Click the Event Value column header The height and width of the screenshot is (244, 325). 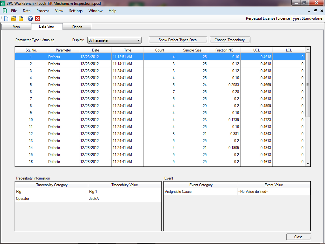point(274,185)
